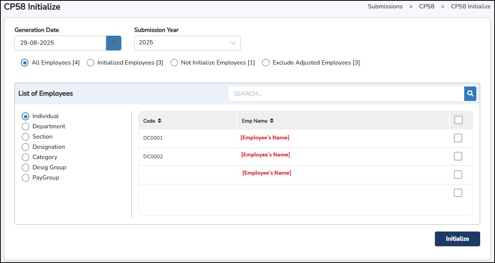Sort employees by Code column arrows
Screen dimensions: 495x263
[159, 121]
